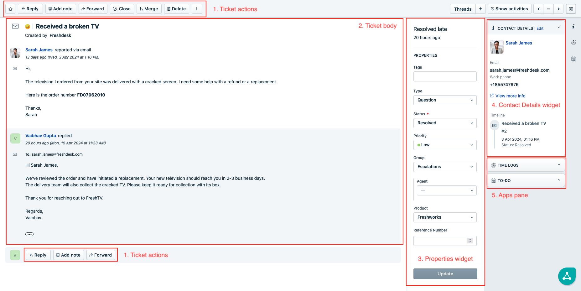The height and width of the screenshot is (291, 581).
Task: Open ticket navigation ellipsis menu
Action: (x=548, y=9)
